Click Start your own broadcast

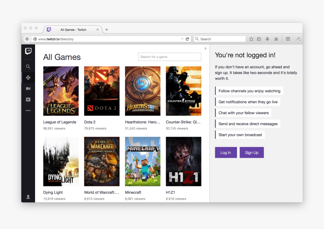point(240,134)
